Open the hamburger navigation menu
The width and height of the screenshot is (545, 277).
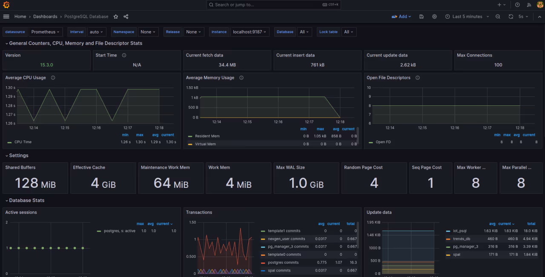click(6, 17)
